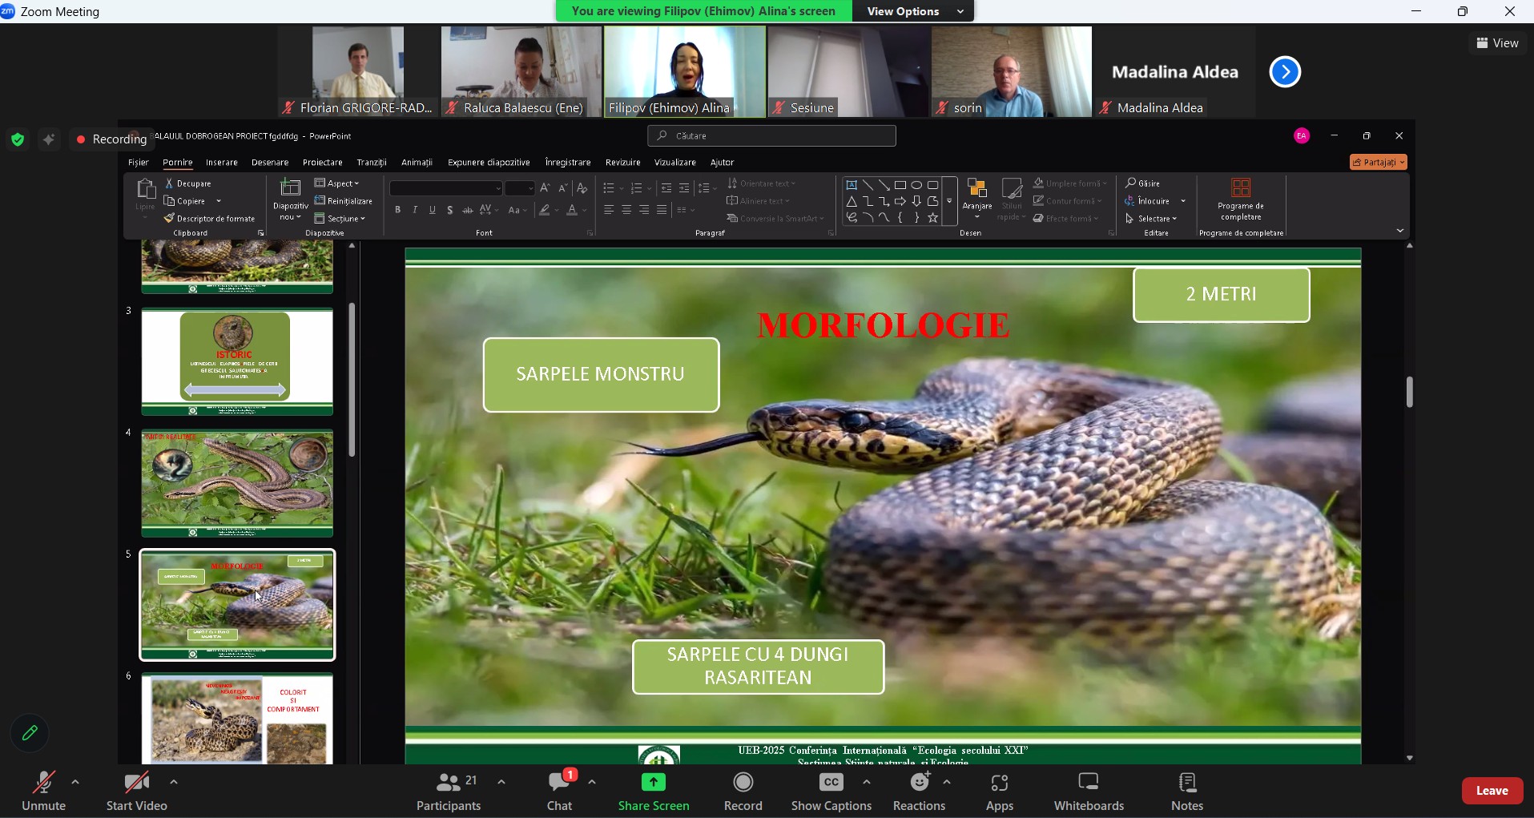Image resolution: width=1534 pixels, height=818 pixels.
Task: Open Whiteboards from the toolbar
Action: (1089, 792)
